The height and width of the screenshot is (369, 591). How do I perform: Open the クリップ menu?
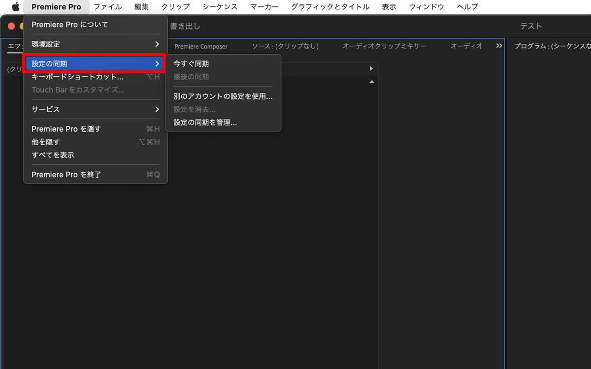click(x=175, y=7)
